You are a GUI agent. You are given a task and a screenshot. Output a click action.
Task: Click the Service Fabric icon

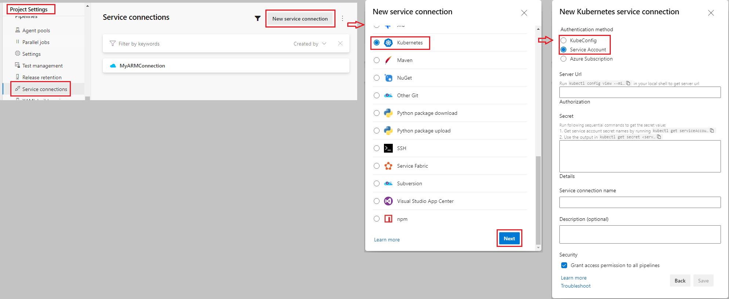click(388, 166)
